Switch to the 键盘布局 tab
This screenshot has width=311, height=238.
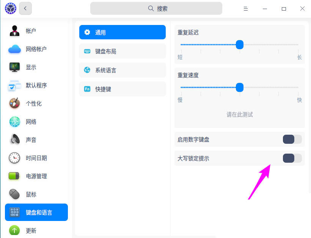122,51
